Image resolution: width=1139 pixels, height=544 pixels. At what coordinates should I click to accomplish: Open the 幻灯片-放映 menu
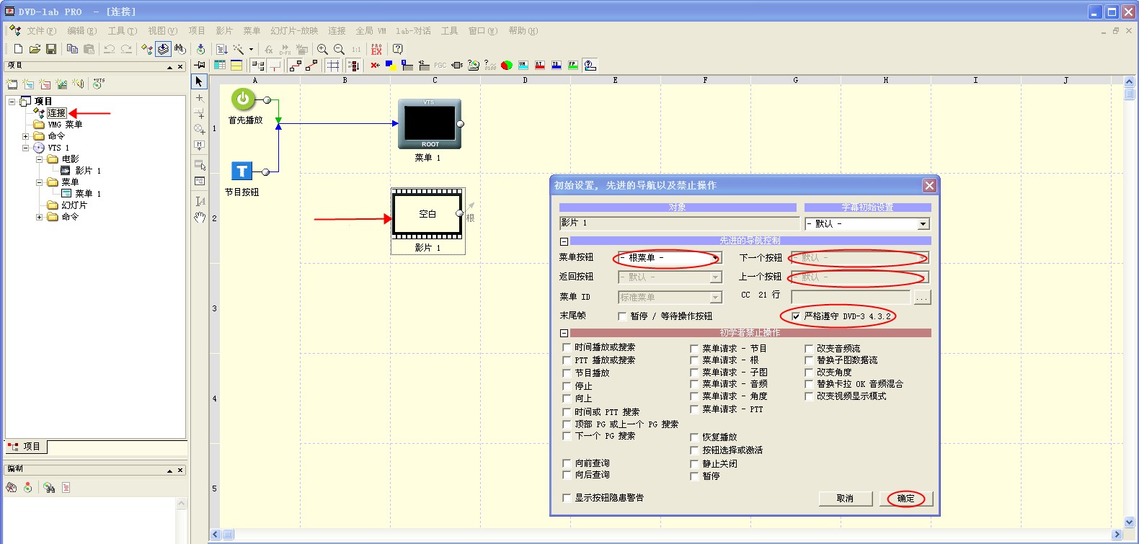[x=294, y=31]
